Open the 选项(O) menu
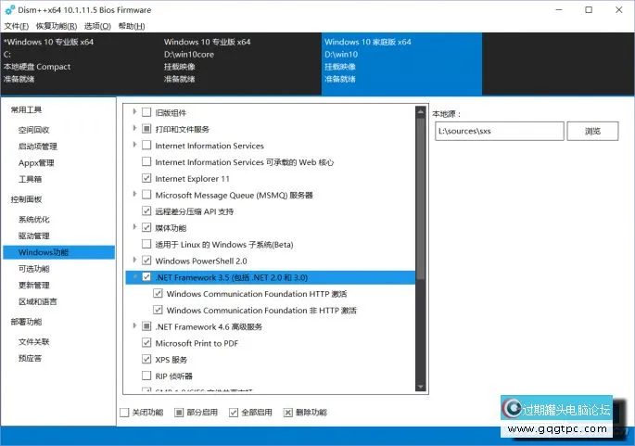Viewport: 635px width, 446px height. 97,26
